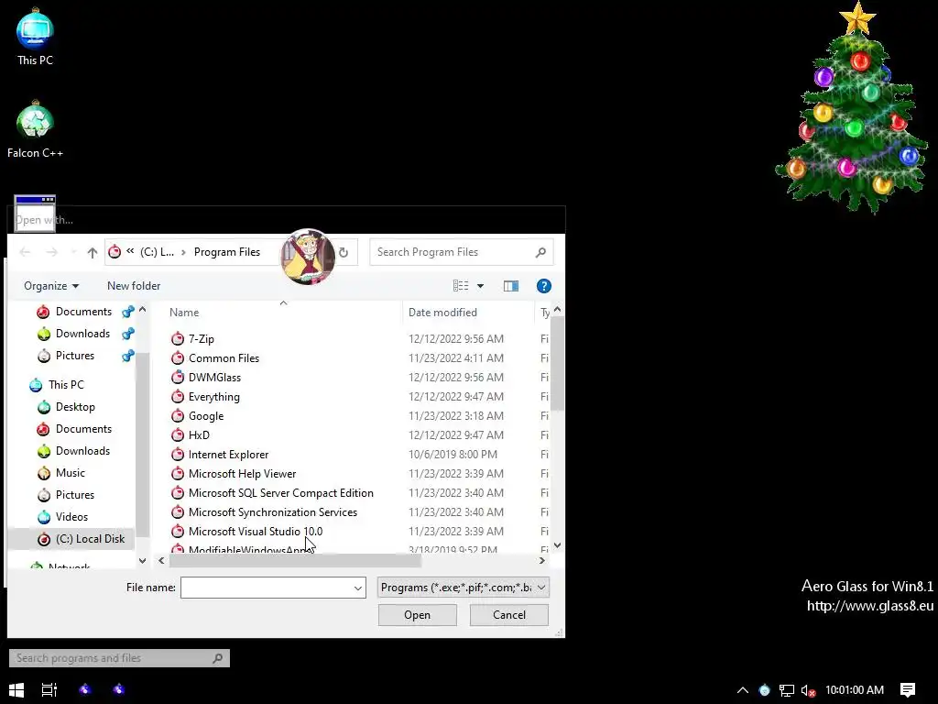Click the forward navigation arrow
938x704 pixels.
click(x=52, y=253)
